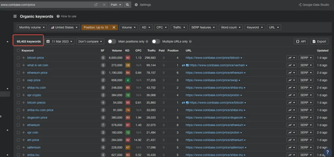Viewport: 334px width, 157px height.
Task: Check the box for xwp price row
Action: (x=18, y=80)
